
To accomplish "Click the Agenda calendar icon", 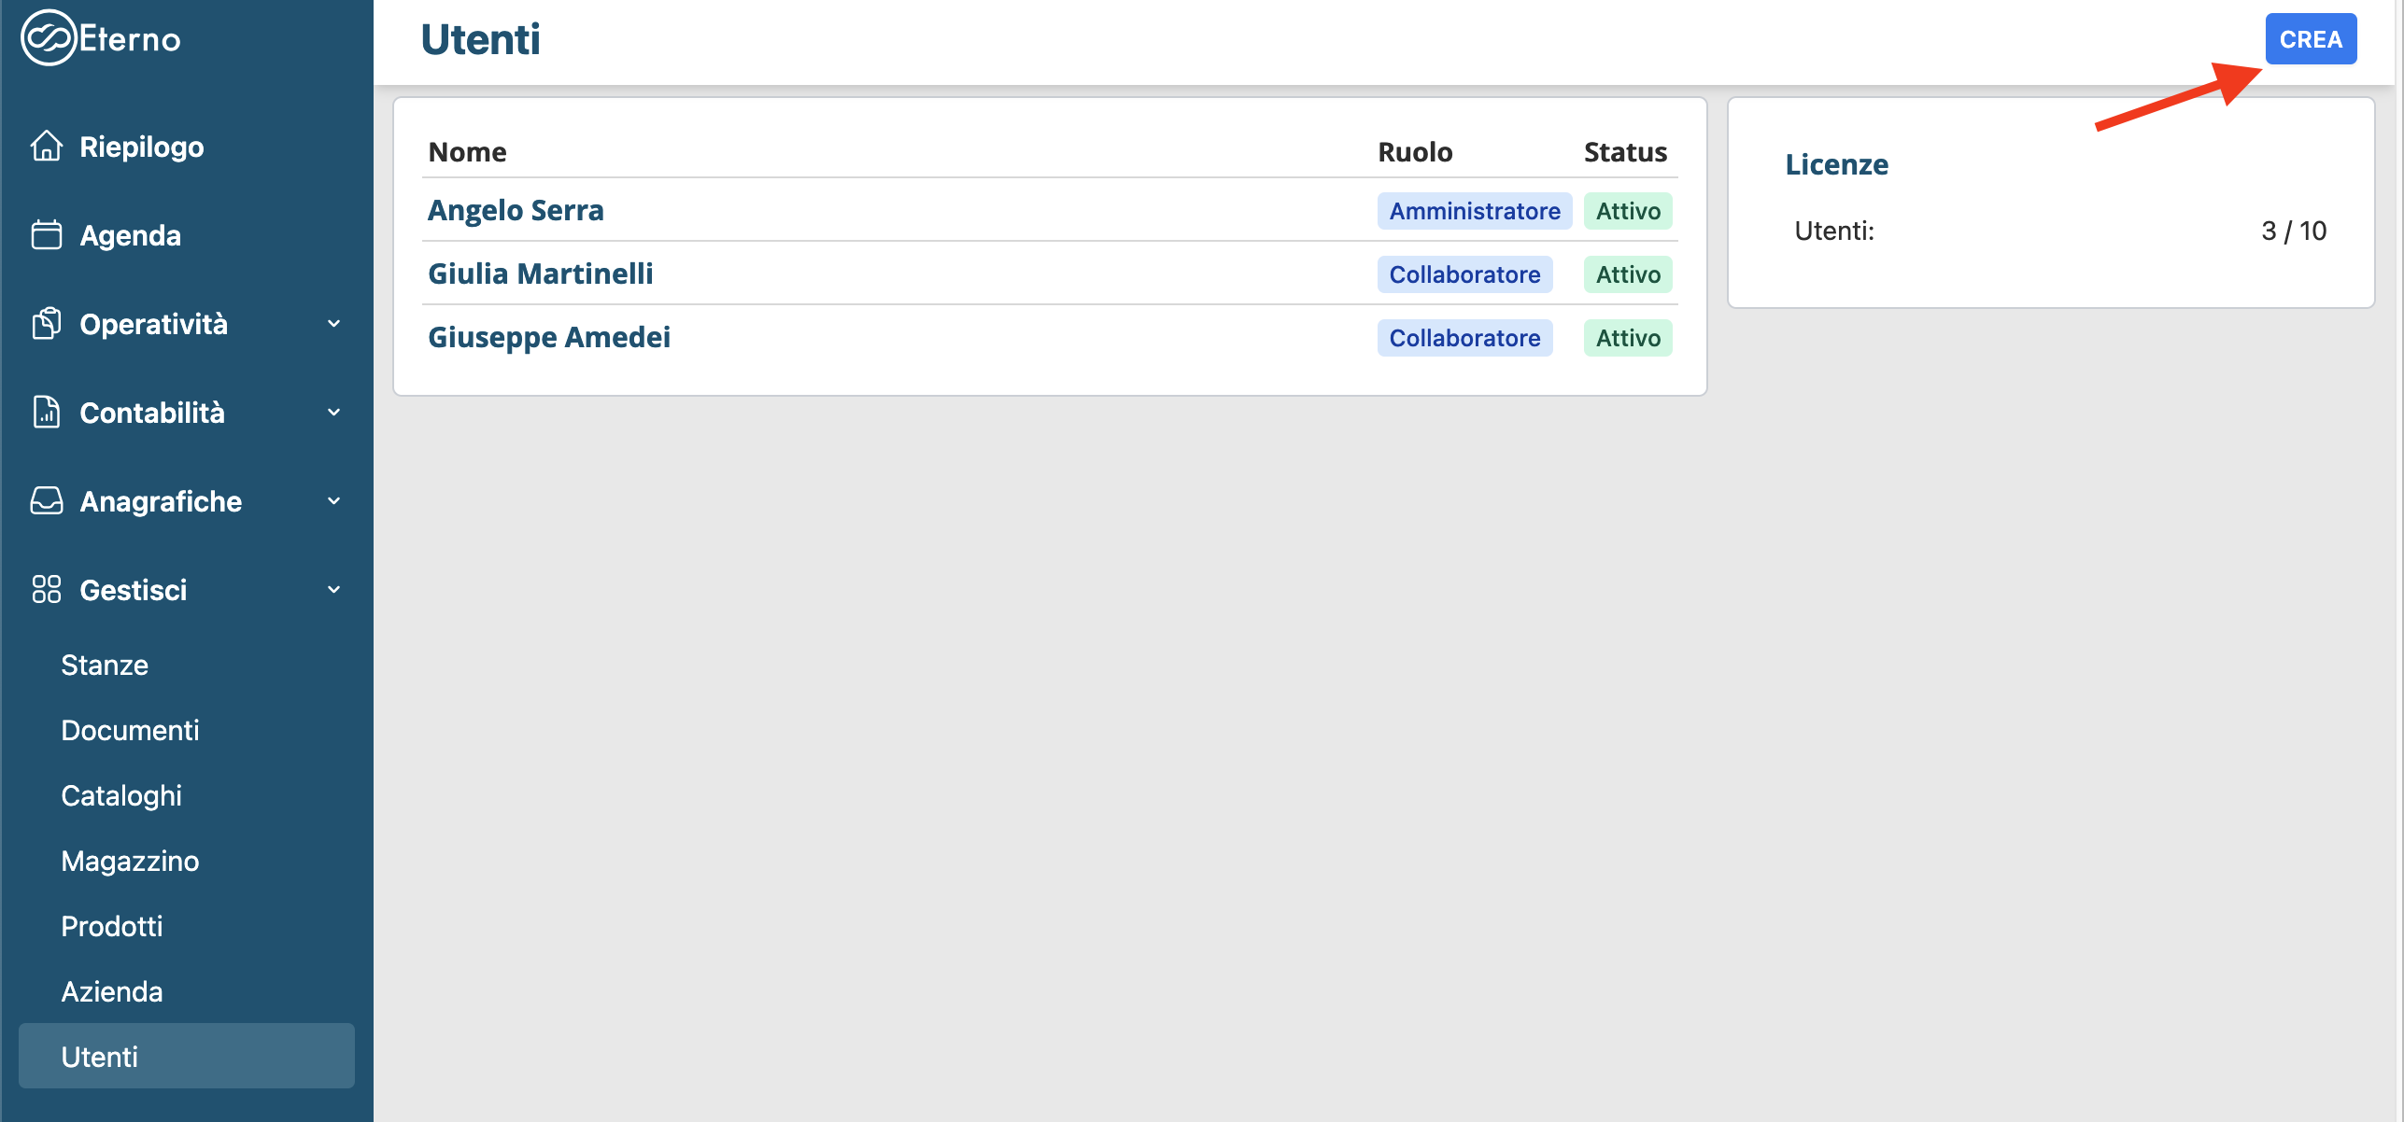I will point(46,235).
